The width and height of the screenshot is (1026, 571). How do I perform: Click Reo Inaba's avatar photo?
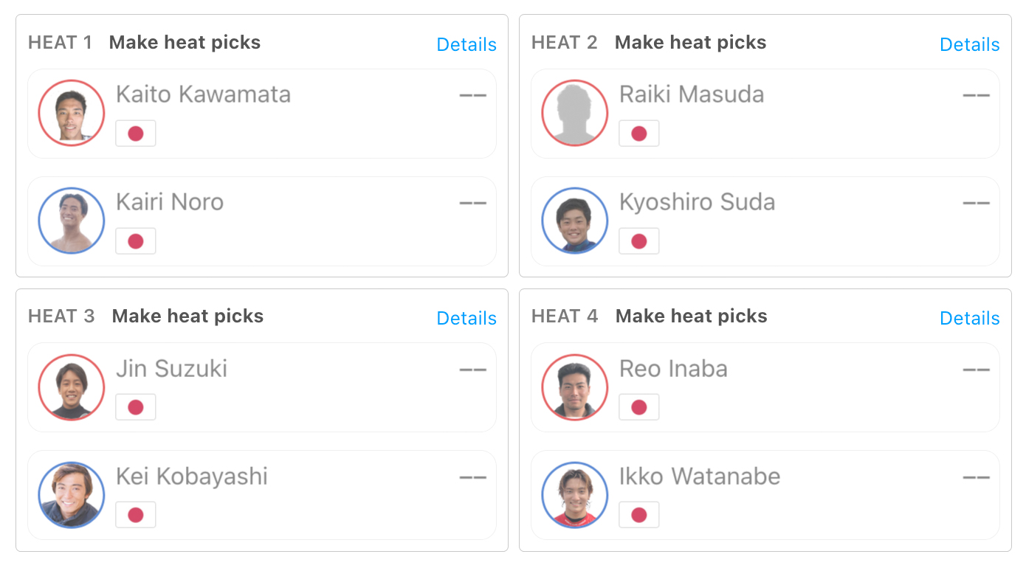(575, 387)
